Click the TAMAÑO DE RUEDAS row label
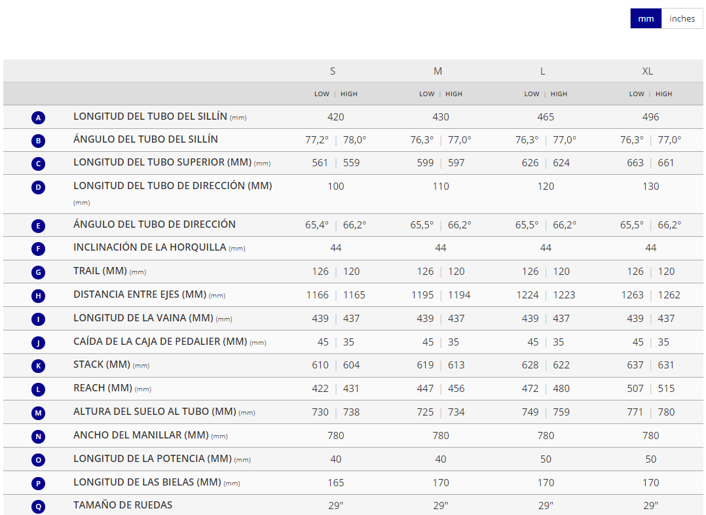 tap(123, 505)
